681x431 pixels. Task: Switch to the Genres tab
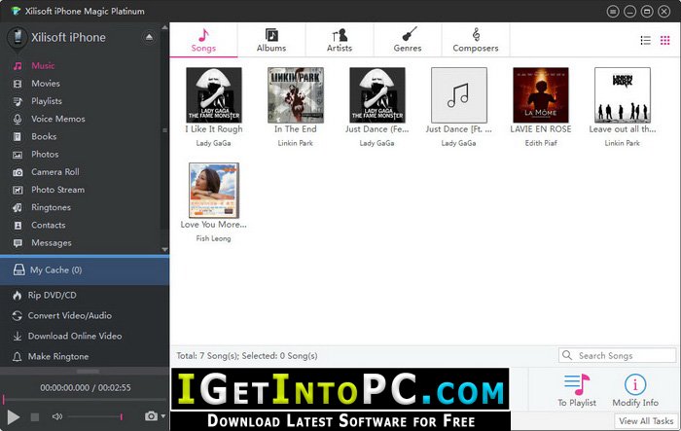(408, 40)
